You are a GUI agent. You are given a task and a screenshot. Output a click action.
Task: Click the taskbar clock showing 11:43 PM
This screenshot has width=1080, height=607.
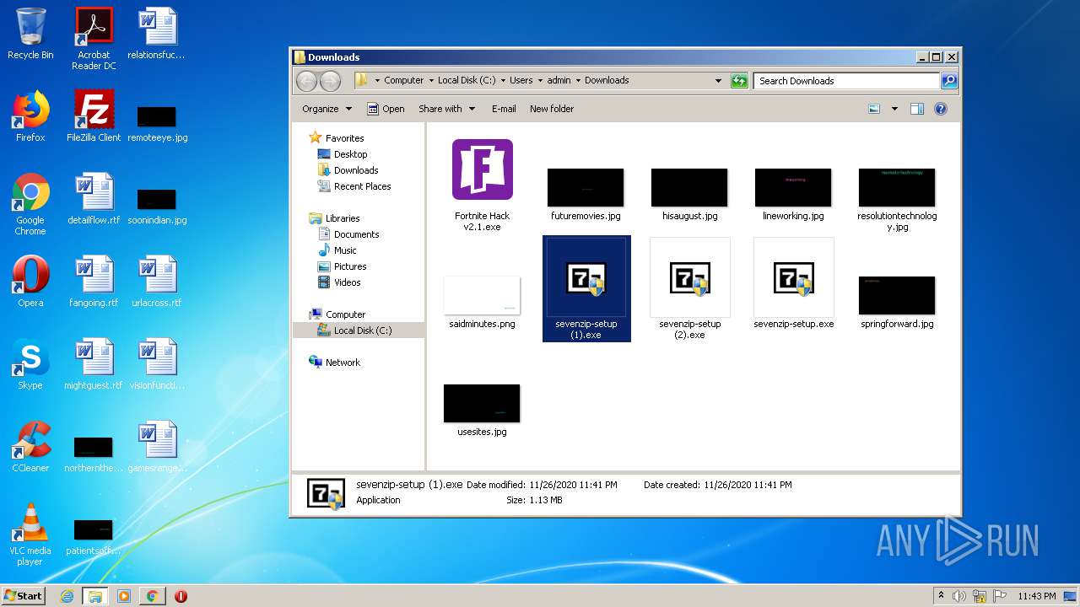[1036, 596]
